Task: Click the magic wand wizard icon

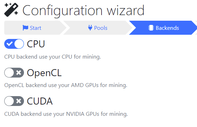Action: click(11, 10)
